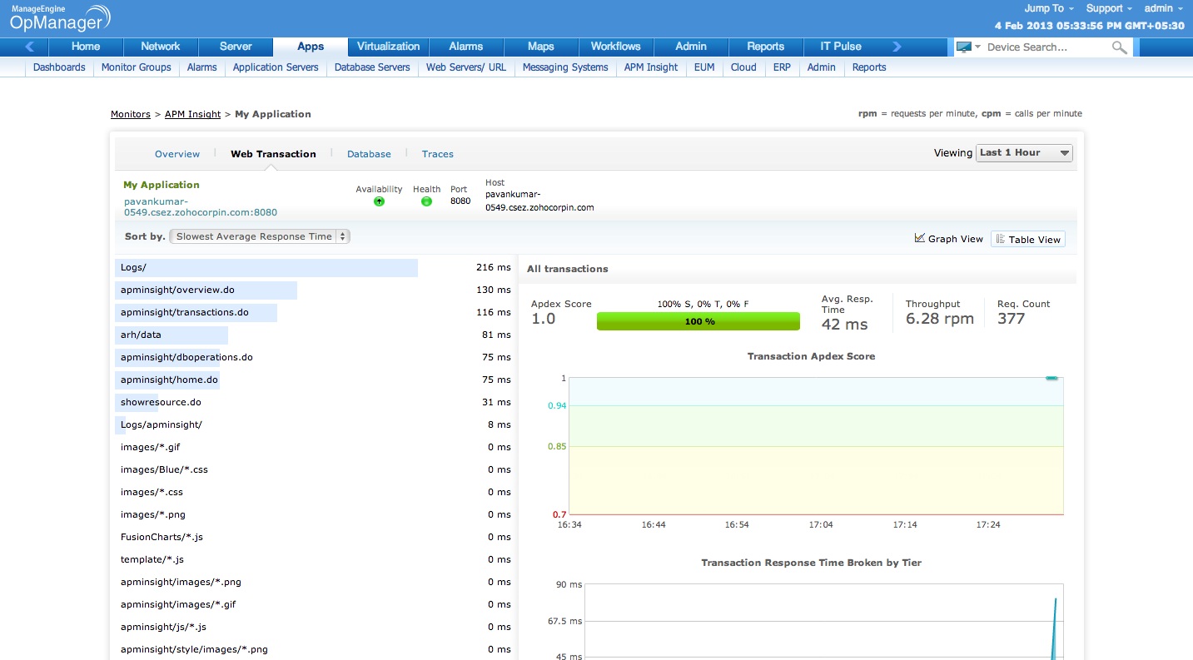Screen dimensions: 1193x660
Task: Select the template/*.js transaction
Action: click(x=315, y=559)
